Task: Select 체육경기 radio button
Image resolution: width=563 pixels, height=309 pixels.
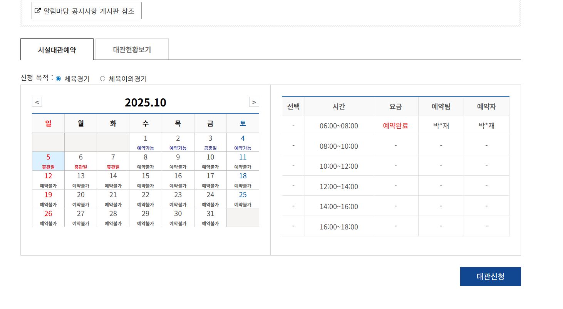Action: coord(59,79)
